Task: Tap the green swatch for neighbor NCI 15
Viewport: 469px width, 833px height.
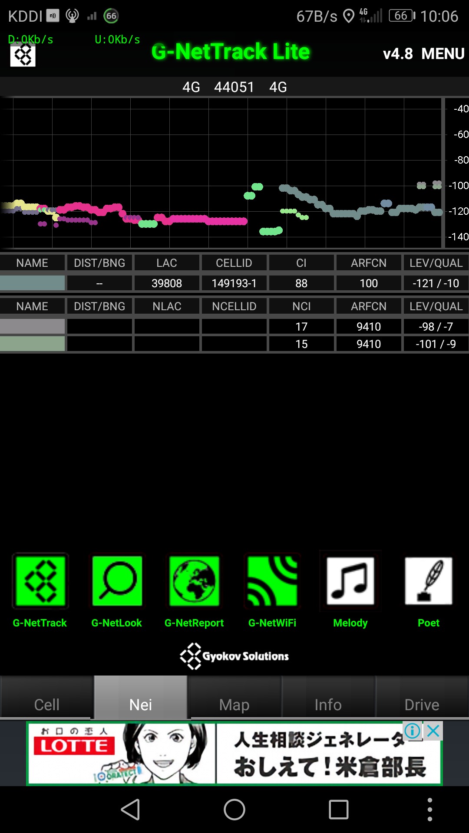Action: point(33,344)
